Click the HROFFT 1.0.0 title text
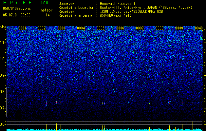 (26, 3)
